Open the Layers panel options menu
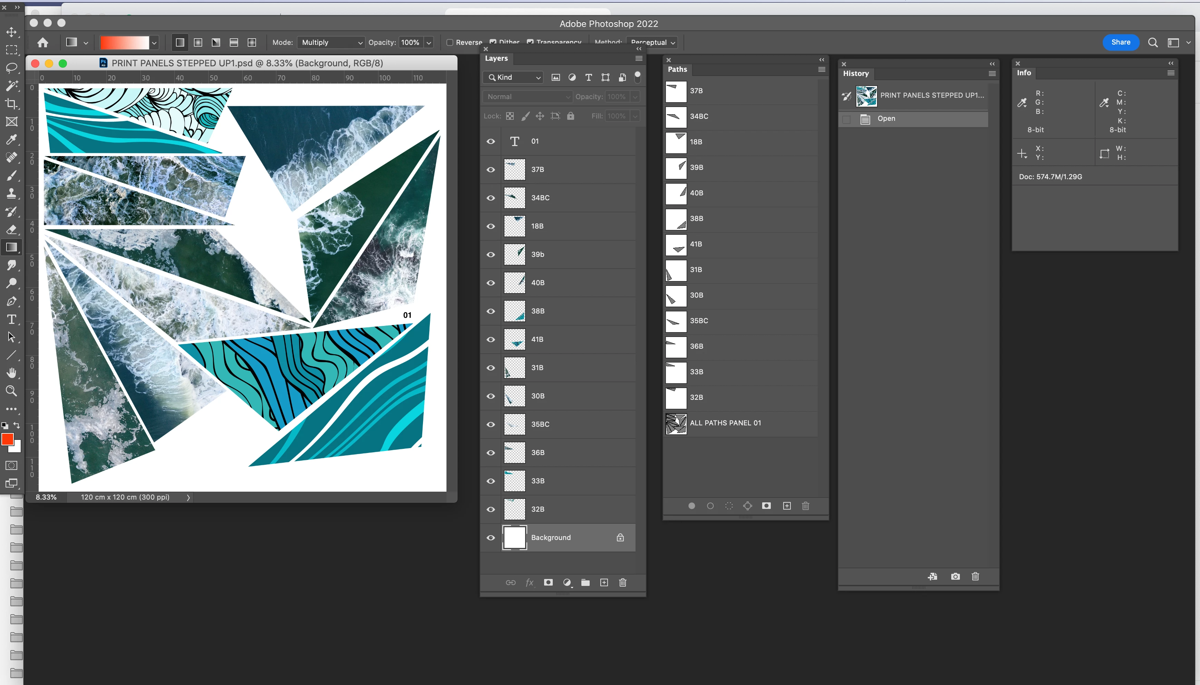The height and width of the screenshot is (685, 1200). 638,58
